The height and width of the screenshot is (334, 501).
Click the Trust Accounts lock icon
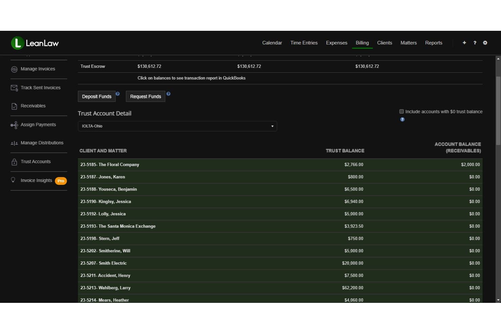pos(14,162)
